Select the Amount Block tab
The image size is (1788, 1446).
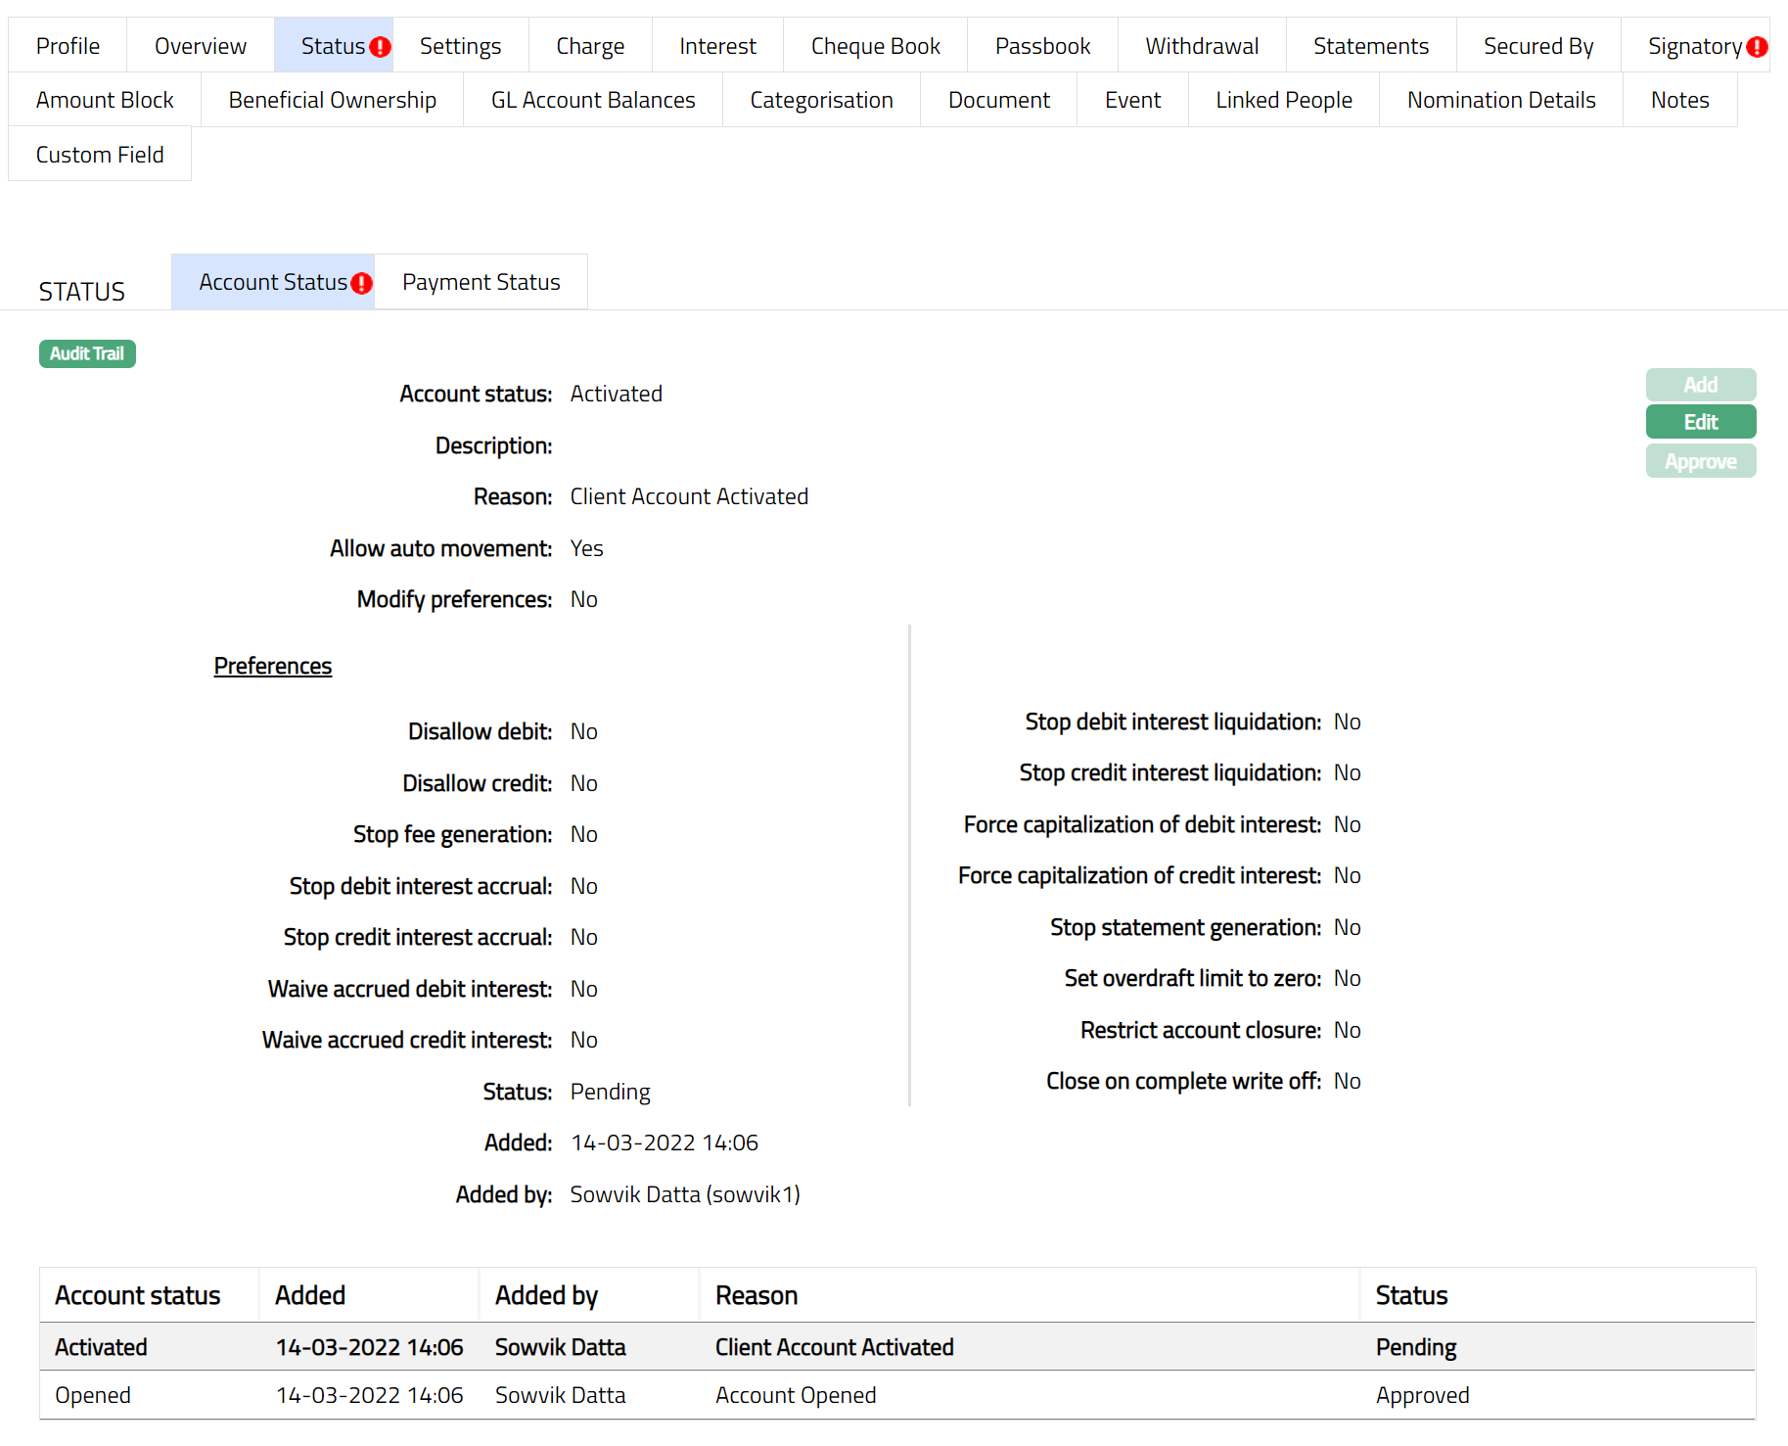(x=105, y=100)
